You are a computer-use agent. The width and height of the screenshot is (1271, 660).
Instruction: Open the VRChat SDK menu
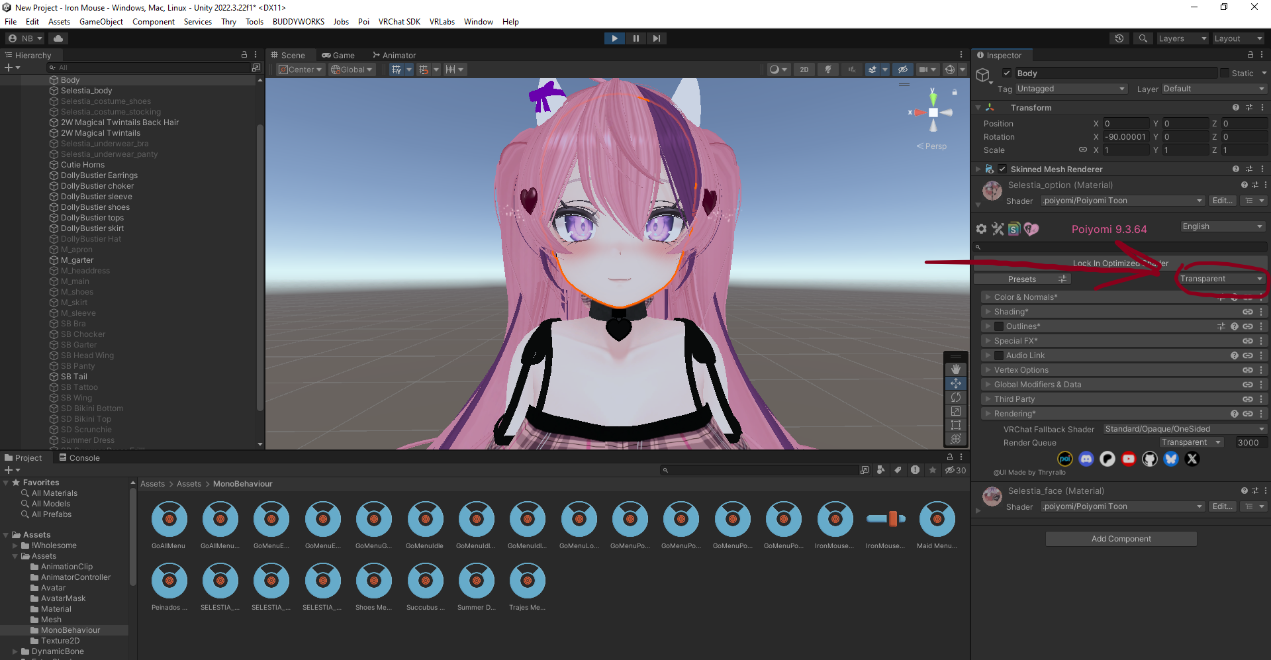point(399,22)
